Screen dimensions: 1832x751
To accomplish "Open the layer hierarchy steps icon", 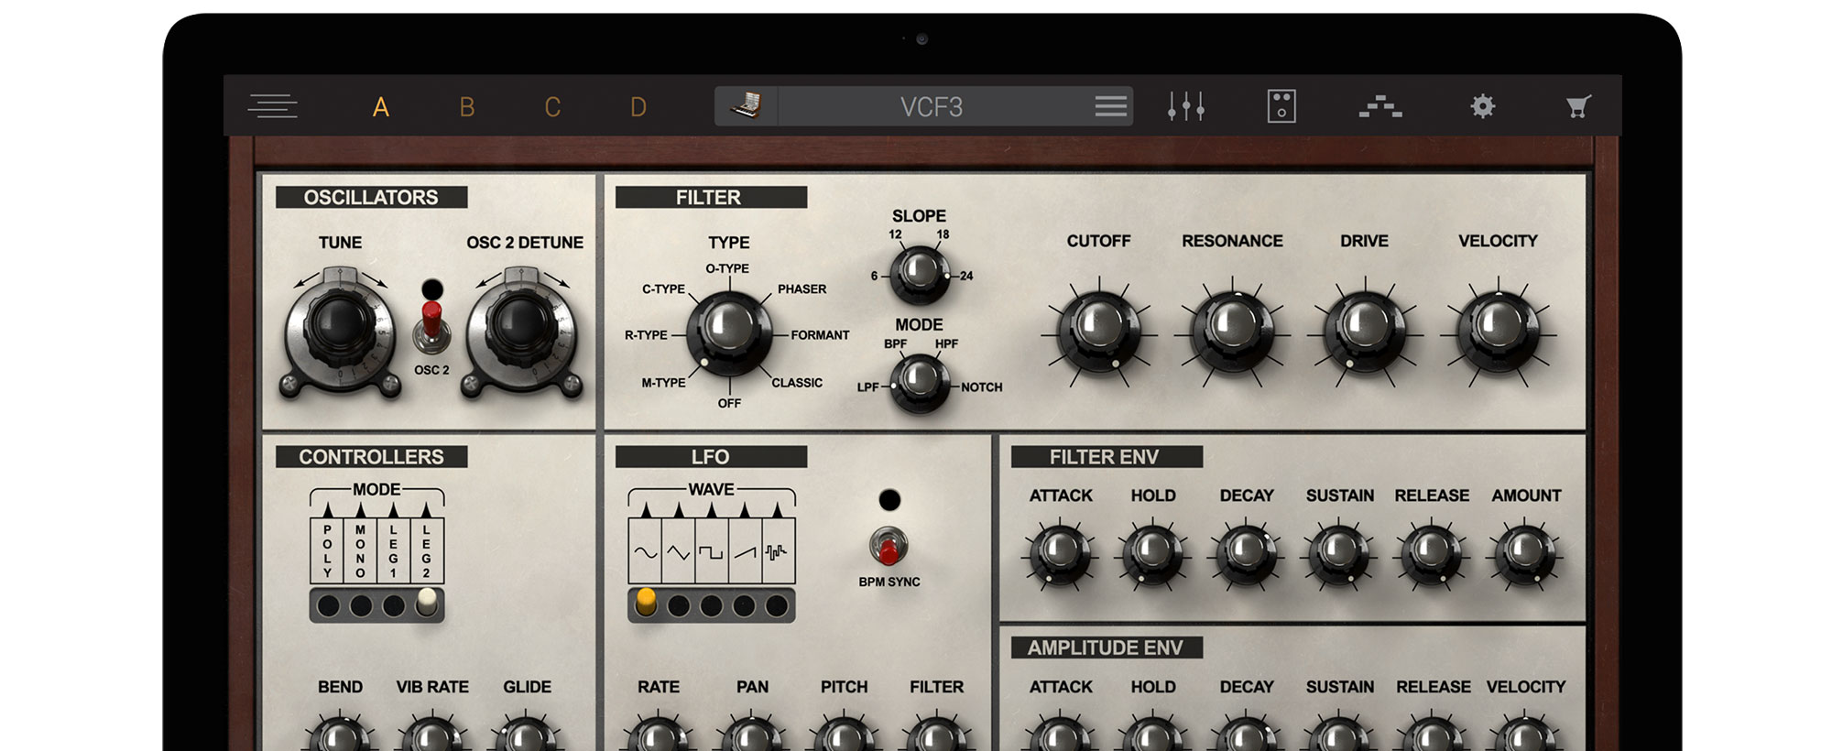I will point(1380,106).
